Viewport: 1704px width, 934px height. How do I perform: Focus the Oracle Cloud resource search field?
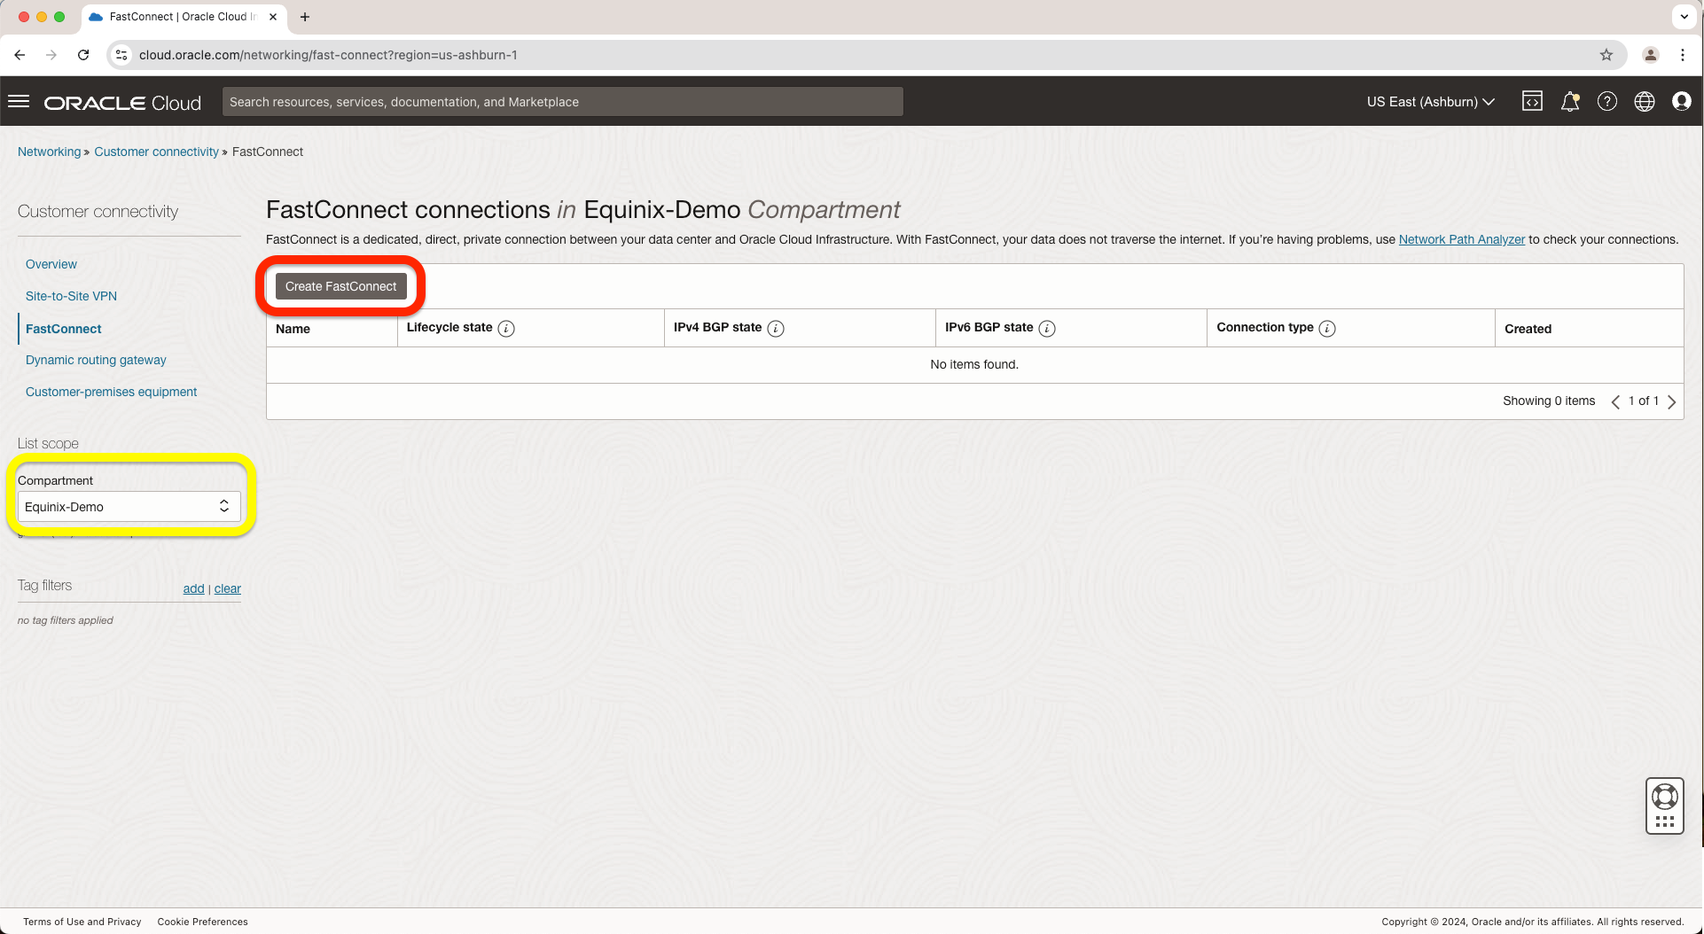(562, 102)
